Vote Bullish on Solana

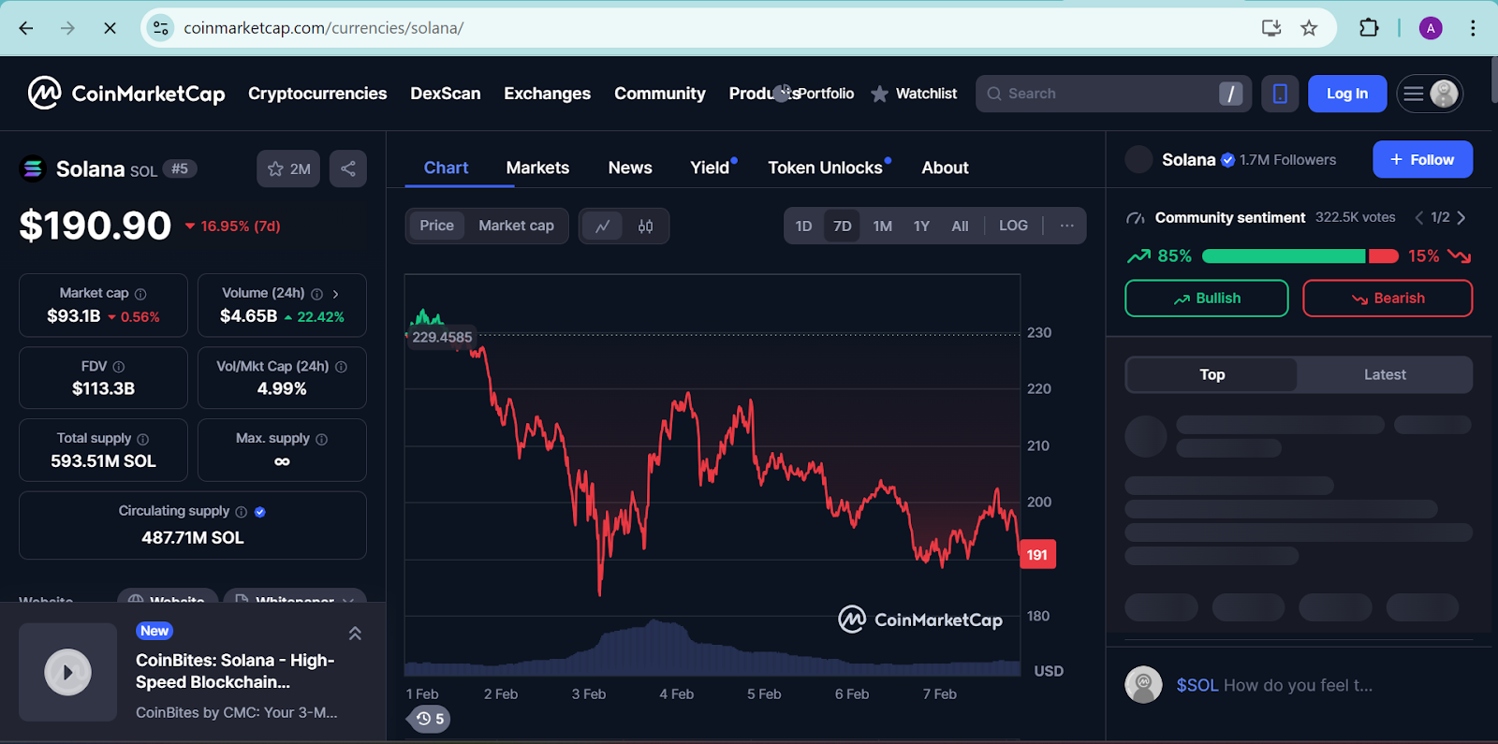[x=1207, y=299]
